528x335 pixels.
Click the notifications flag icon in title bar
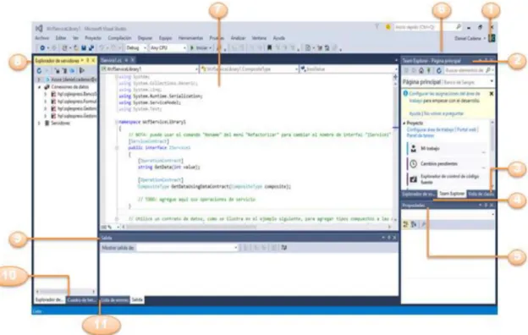coord(377,27)
